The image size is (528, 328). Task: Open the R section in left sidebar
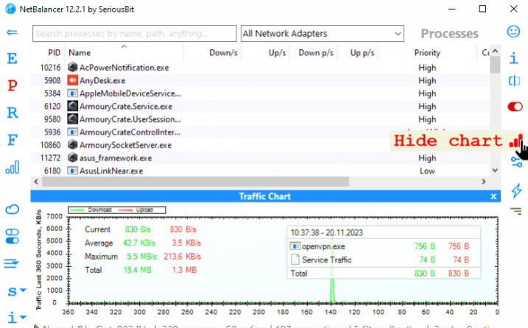tap(12, 113)
